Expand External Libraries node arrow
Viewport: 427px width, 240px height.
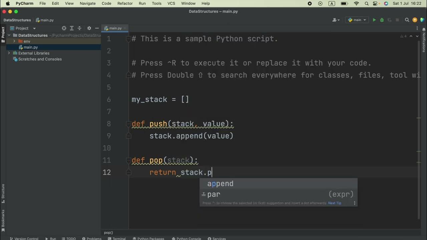(9, 53)
